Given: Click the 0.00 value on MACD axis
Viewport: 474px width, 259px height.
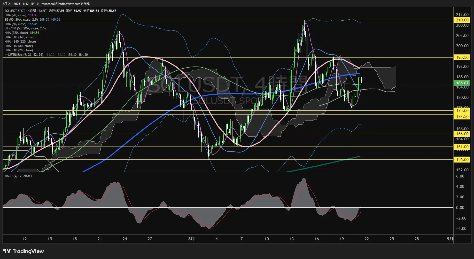Looking at the screenshot, I should pyautogui.click(x=460, y=207).
